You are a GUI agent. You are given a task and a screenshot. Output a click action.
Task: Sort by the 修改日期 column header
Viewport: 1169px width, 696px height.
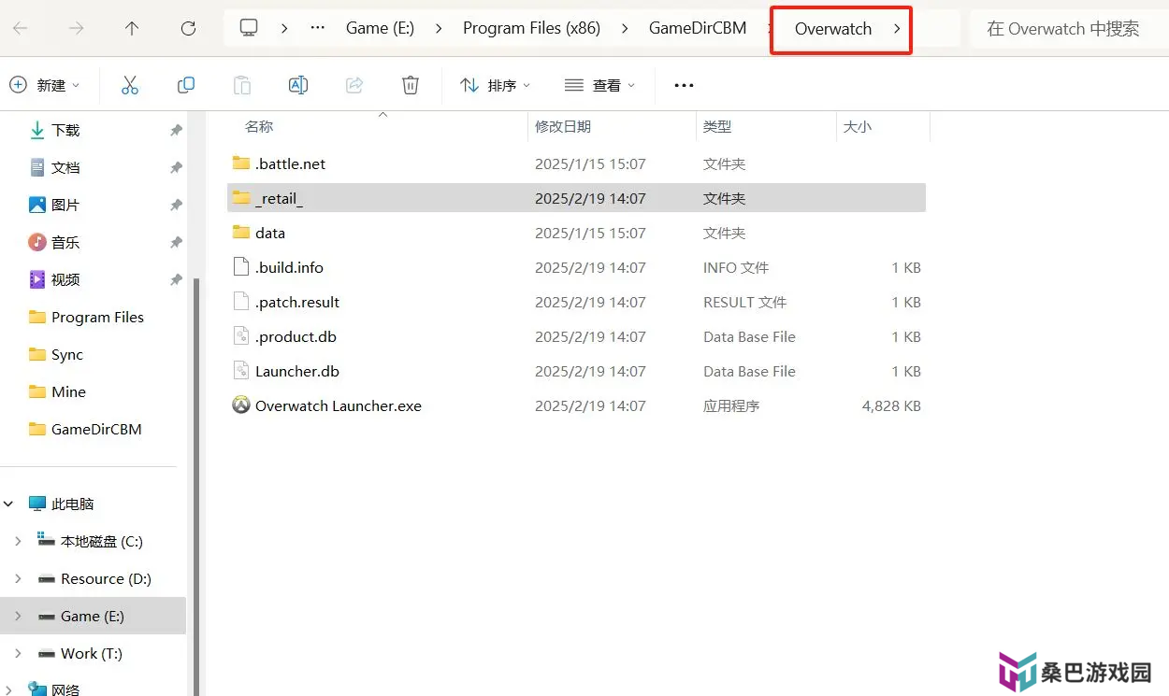[x=563, y=126]
